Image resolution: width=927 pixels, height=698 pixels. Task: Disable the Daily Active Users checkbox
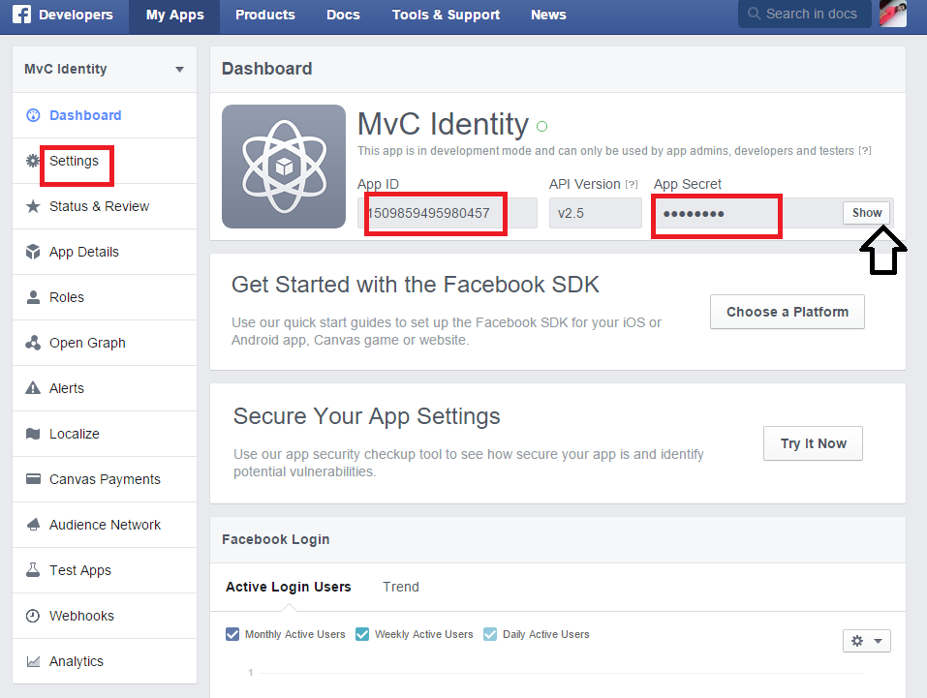[490, 634]
